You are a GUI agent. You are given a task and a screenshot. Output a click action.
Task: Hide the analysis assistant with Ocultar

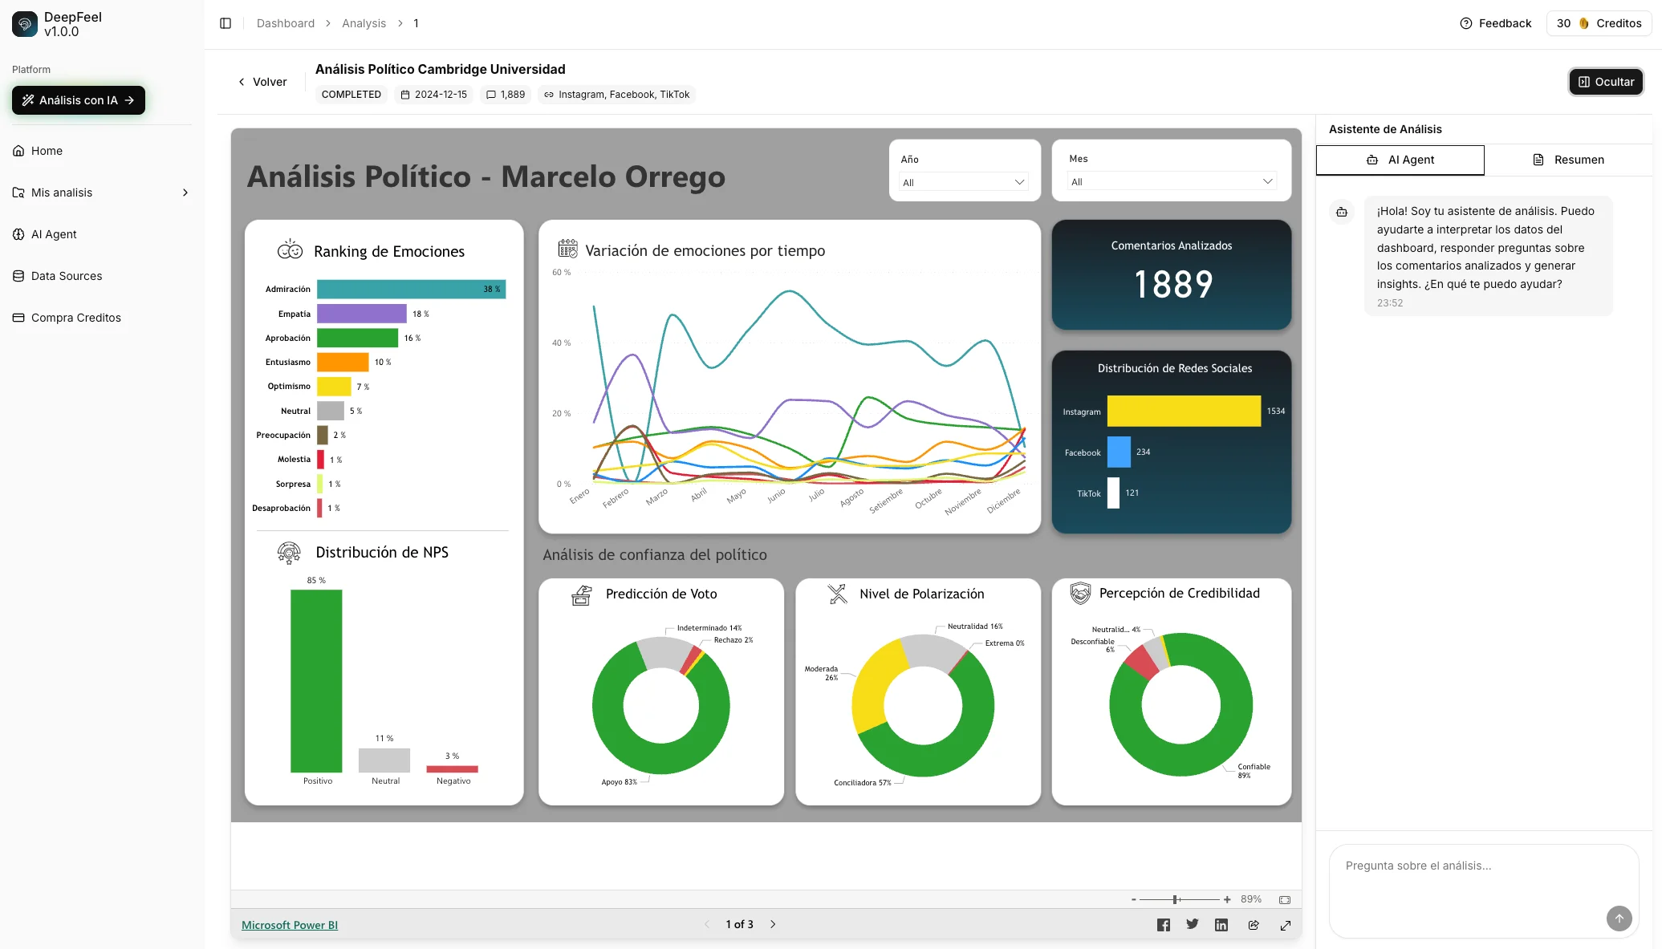(x=1606, y=82)
